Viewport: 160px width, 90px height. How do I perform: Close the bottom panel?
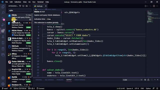[158, 80]
